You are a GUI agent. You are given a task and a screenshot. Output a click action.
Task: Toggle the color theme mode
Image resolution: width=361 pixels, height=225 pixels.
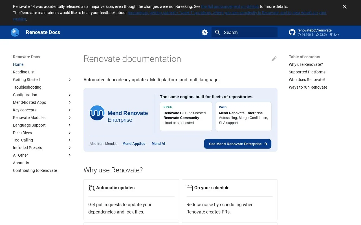(205, 32)
